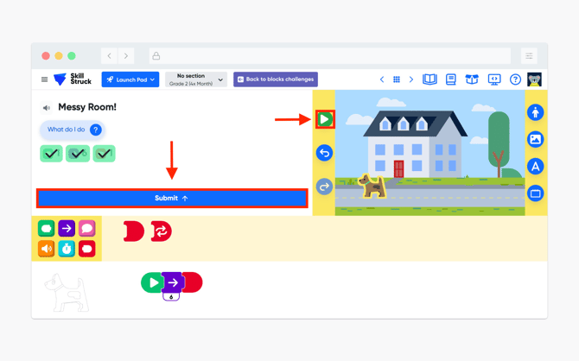Screen dimensions: 579x361
Task: Open the background image picker icon
Action: pos(535,139)
